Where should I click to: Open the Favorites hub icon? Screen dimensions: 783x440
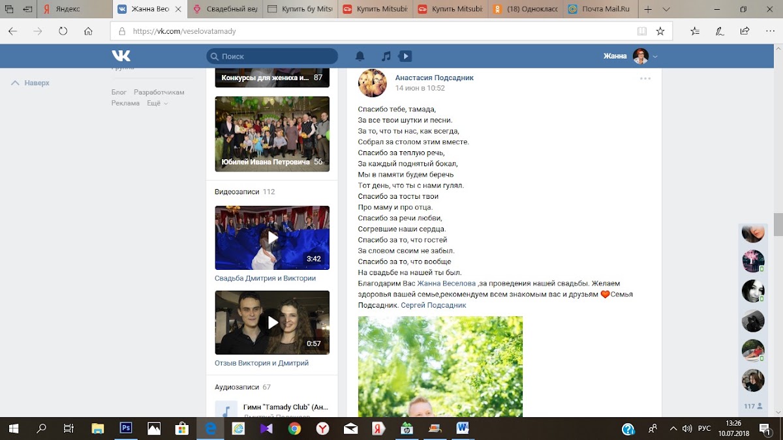695,31
